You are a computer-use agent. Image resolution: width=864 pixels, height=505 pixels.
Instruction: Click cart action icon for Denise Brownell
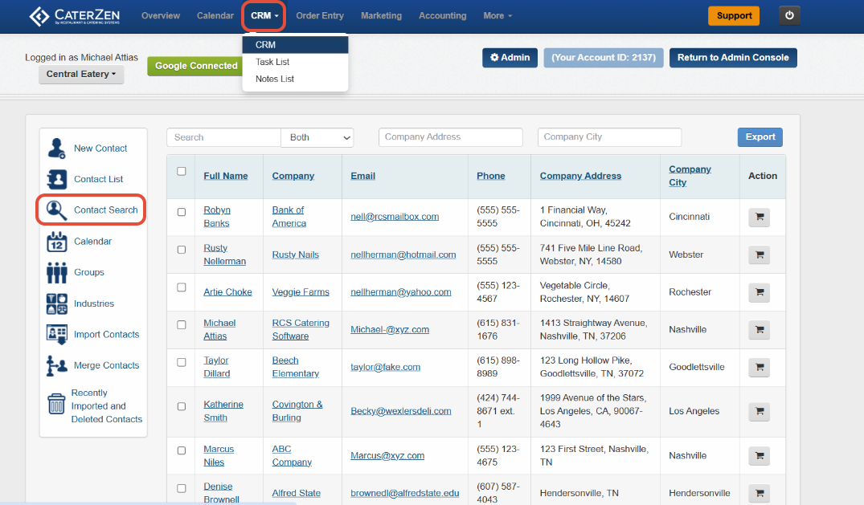760,494
